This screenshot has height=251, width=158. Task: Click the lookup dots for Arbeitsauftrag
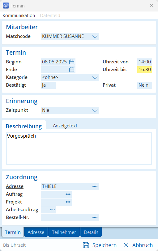pyautogui.click(x=53, y=210)
